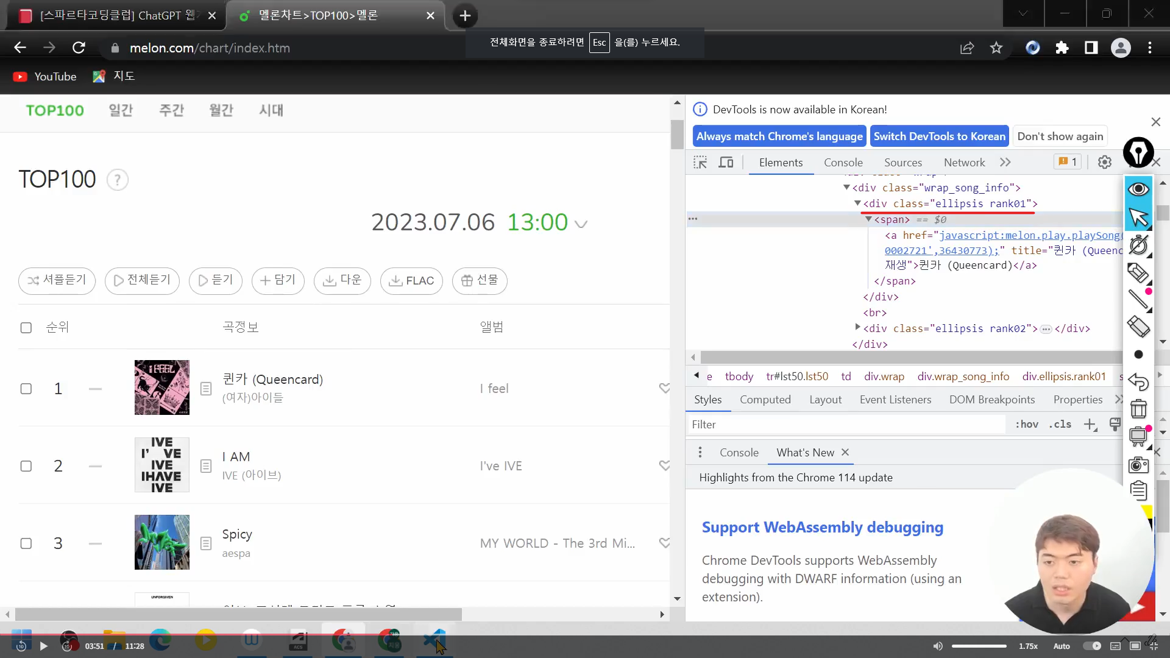Open the Chrome extensions puzzle icon
The image size is (1170, 658).
[x=1062, y=48]
